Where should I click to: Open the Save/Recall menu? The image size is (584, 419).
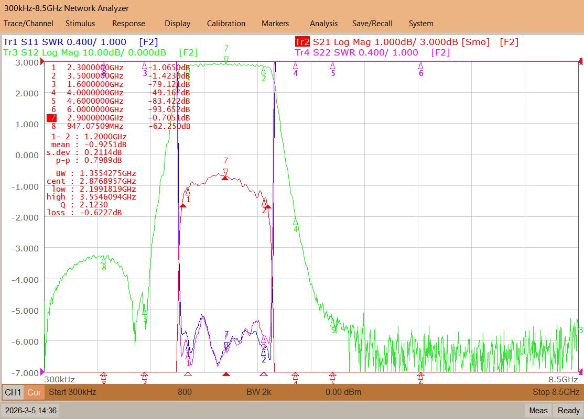372,24
